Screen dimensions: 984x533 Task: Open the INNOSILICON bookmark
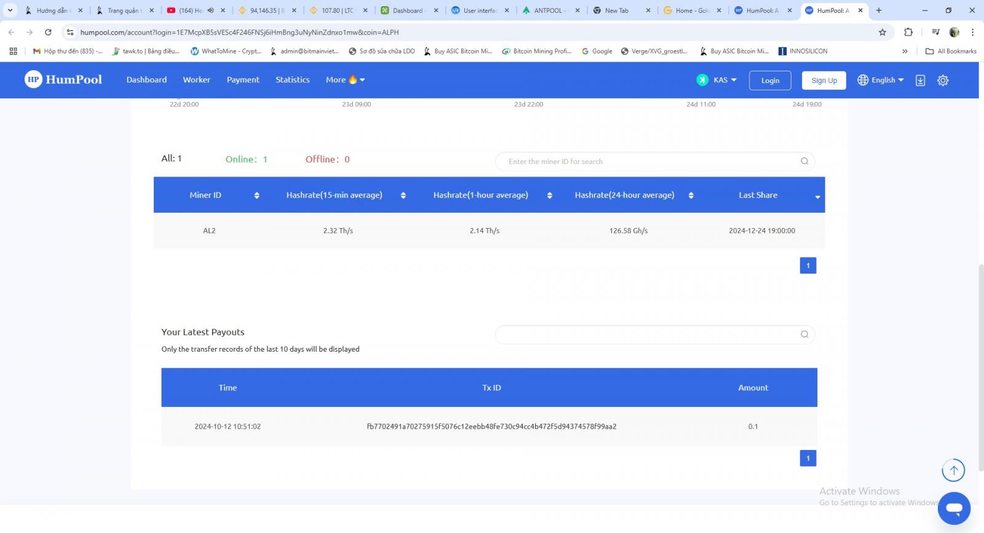pos(803,51)
